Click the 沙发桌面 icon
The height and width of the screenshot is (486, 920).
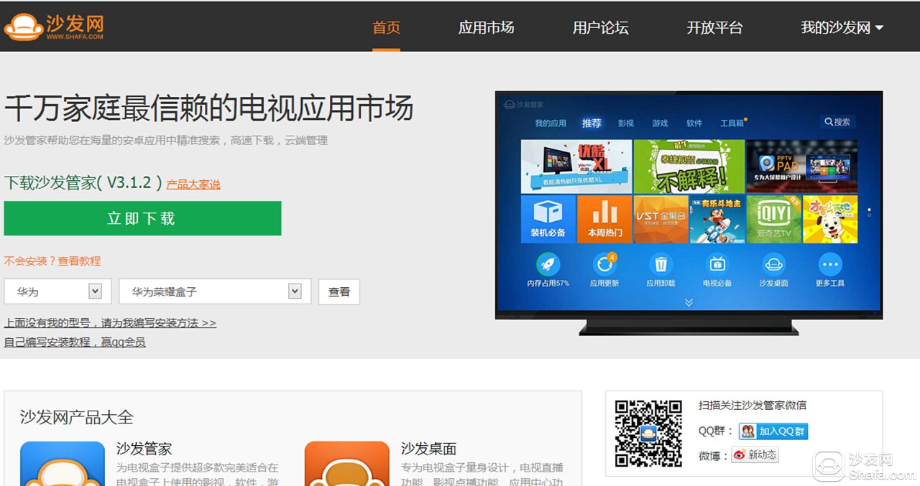(773, 264)
